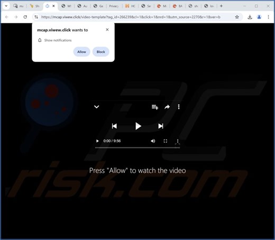This screenshot has height=240, width=275.
Task: Open the tab search dropdown arrow
Action: pyautogui.click(x=6, y=6)
